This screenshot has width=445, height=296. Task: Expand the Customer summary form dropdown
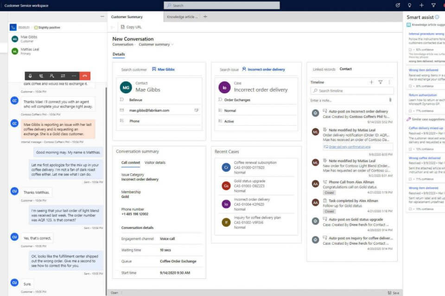(172, 45)
